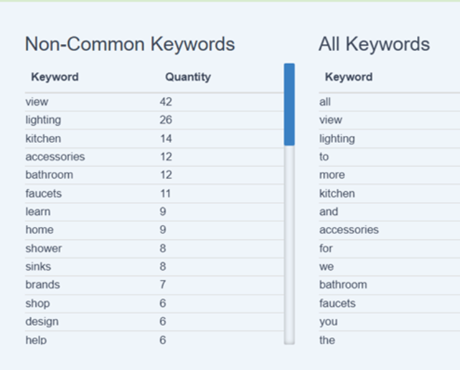The width and height of the screenshot is (460, 370).
Task: Click the 'brands' keyword row
Action: click(42, 285)
